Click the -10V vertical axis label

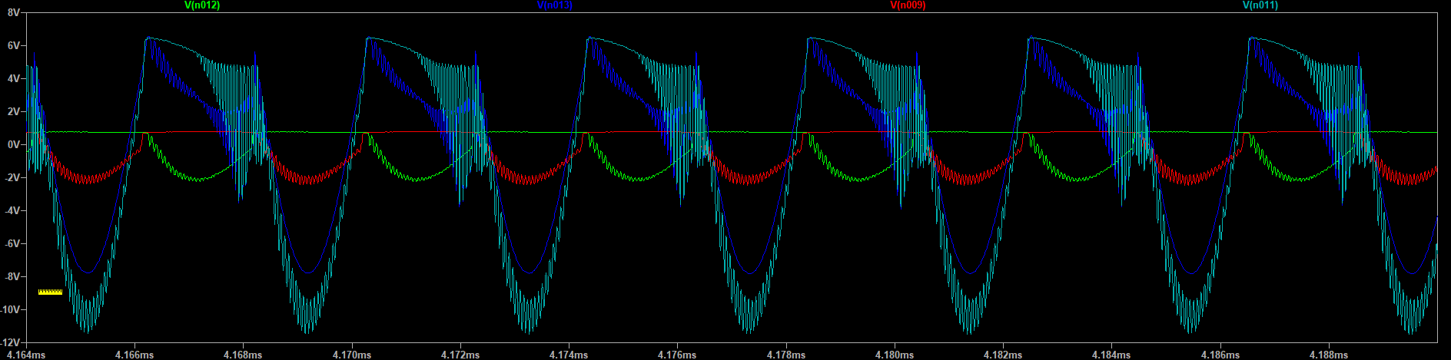click(x=10, y=310)
